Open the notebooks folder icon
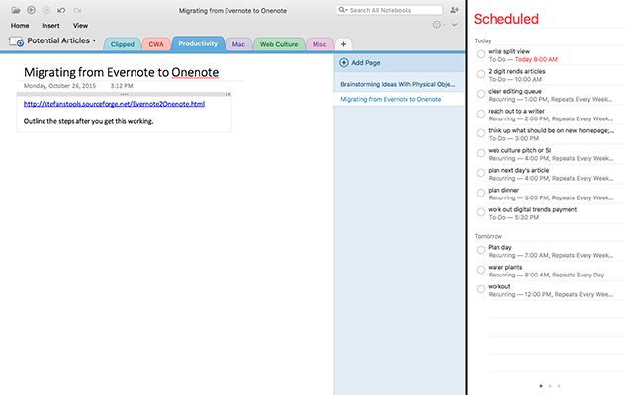This screenshot has width=633, height=395. [x=16, y=10]
